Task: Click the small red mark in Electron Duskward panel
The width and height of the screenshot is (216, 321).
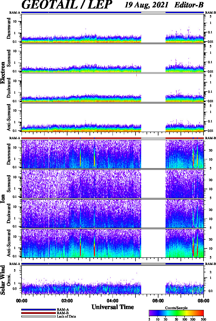Action: (136, 75)
